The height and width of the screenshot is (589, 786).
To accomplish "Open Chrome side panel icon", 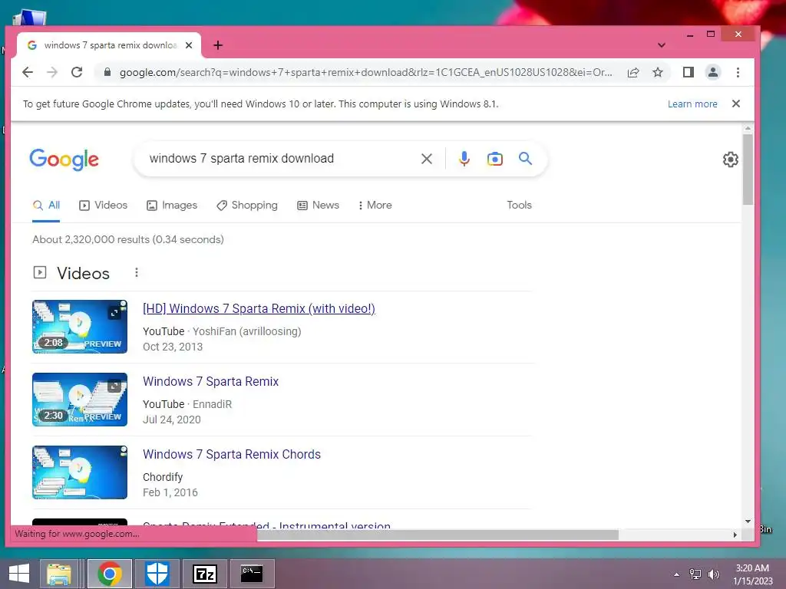I will pyautogui.click(x=689, y=72).
